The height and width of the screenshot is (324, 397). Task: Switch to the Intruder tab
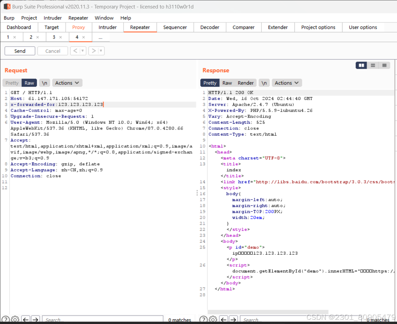tap(107, 27)
